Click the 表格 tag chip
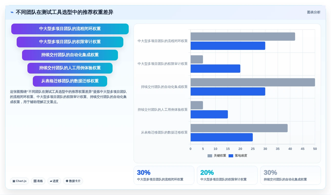This screenshot has height=195, width=331. point(38,181)
